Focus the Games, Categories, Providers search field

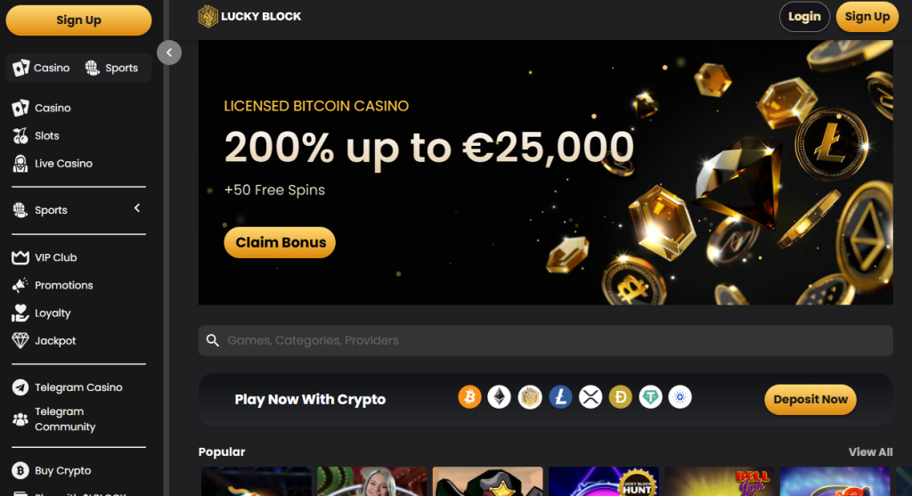click(546, 341)
